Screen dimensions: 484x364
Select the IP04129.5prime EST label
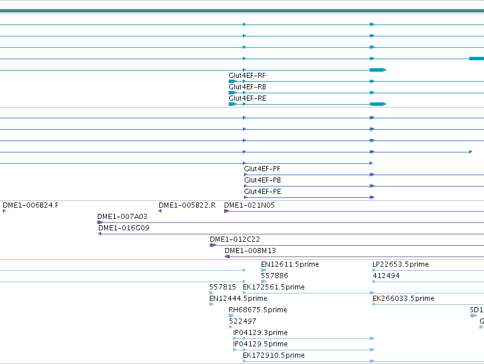260,344
